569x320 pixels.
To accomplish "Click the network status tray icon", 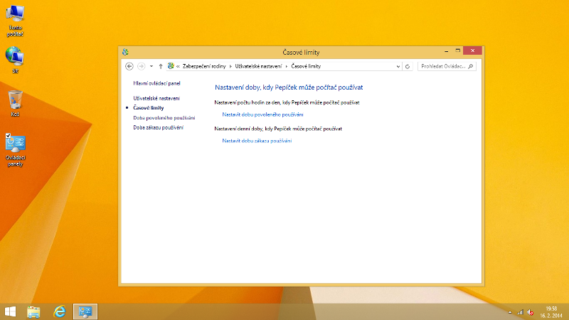I will (x=519, y=312).
